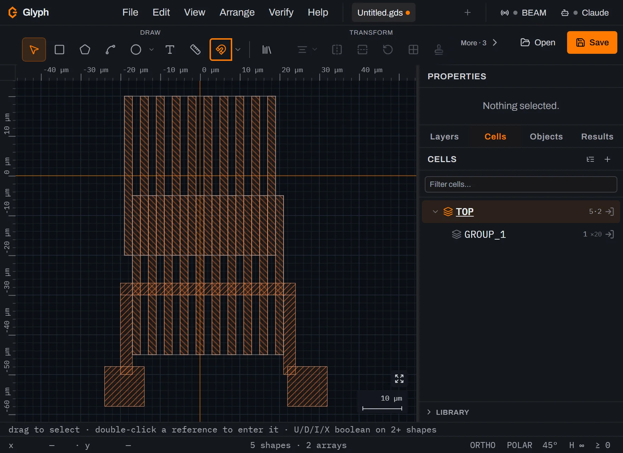Expand More · 3 transform tools
623x453 pixels.
(x=479, y=43)
